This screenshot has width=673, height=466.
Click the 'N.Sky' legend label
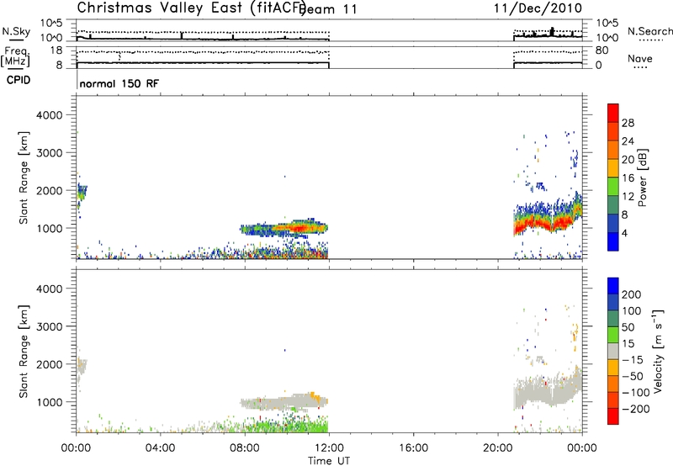click(16, 31)
